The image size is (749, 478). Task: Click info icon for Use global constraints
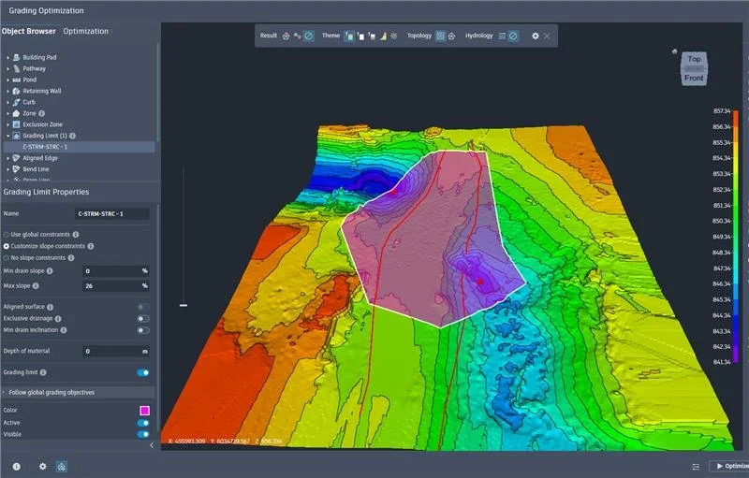(76, 235)
